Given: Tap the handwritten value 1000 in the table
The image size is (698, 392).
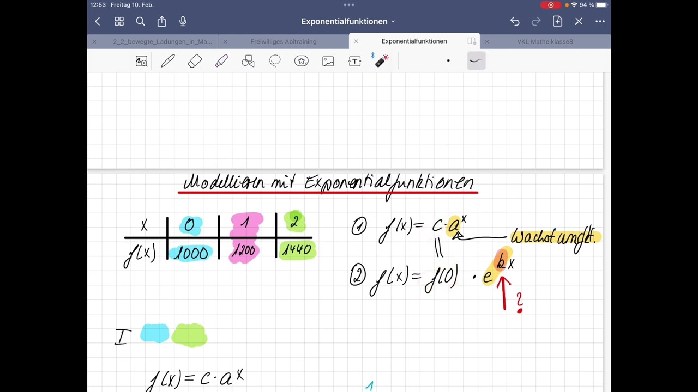Looking at the screenshot, I should [x=191, y=254].
